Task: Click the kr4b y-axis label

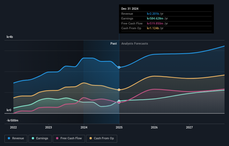Action: 10,37
